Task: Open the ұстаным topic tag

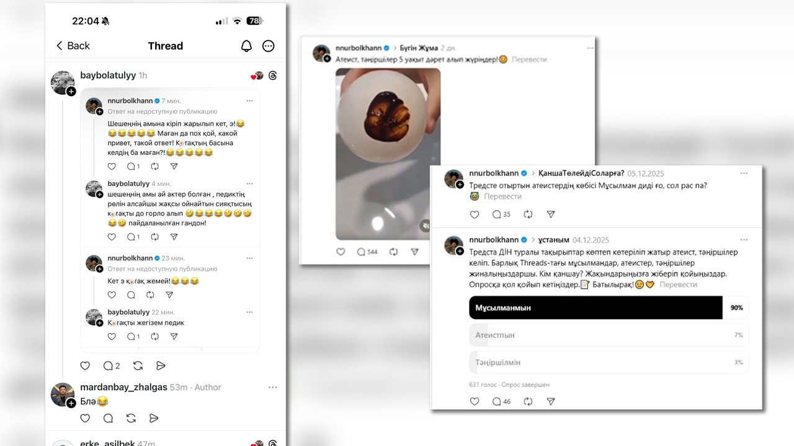Action: point(553,240)
